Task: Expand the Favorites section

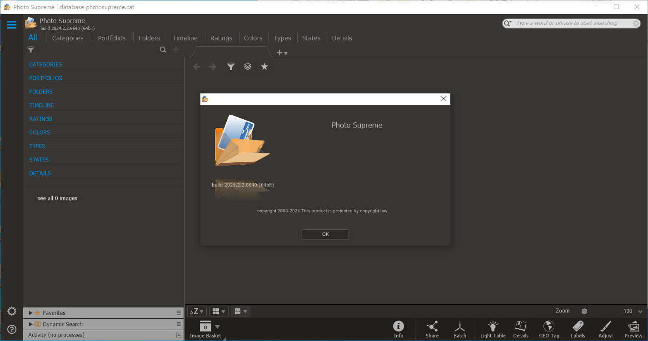Action: (31, 313)
